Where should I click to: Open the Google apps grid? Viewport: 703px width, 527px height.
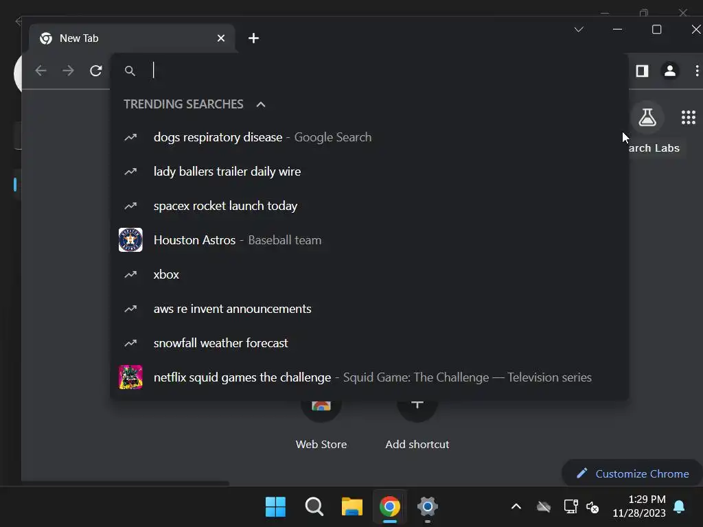point(688,117)
